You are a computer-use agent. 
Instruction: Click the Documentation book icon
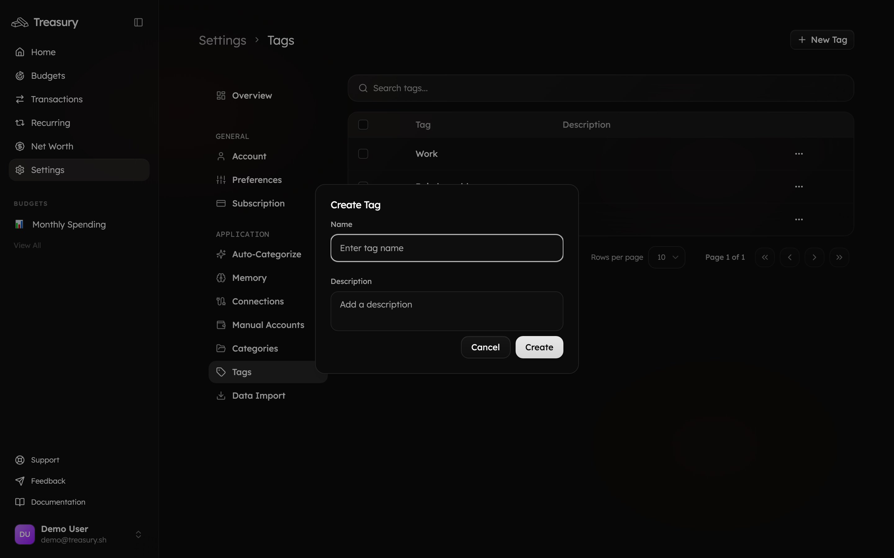(20, 502)
